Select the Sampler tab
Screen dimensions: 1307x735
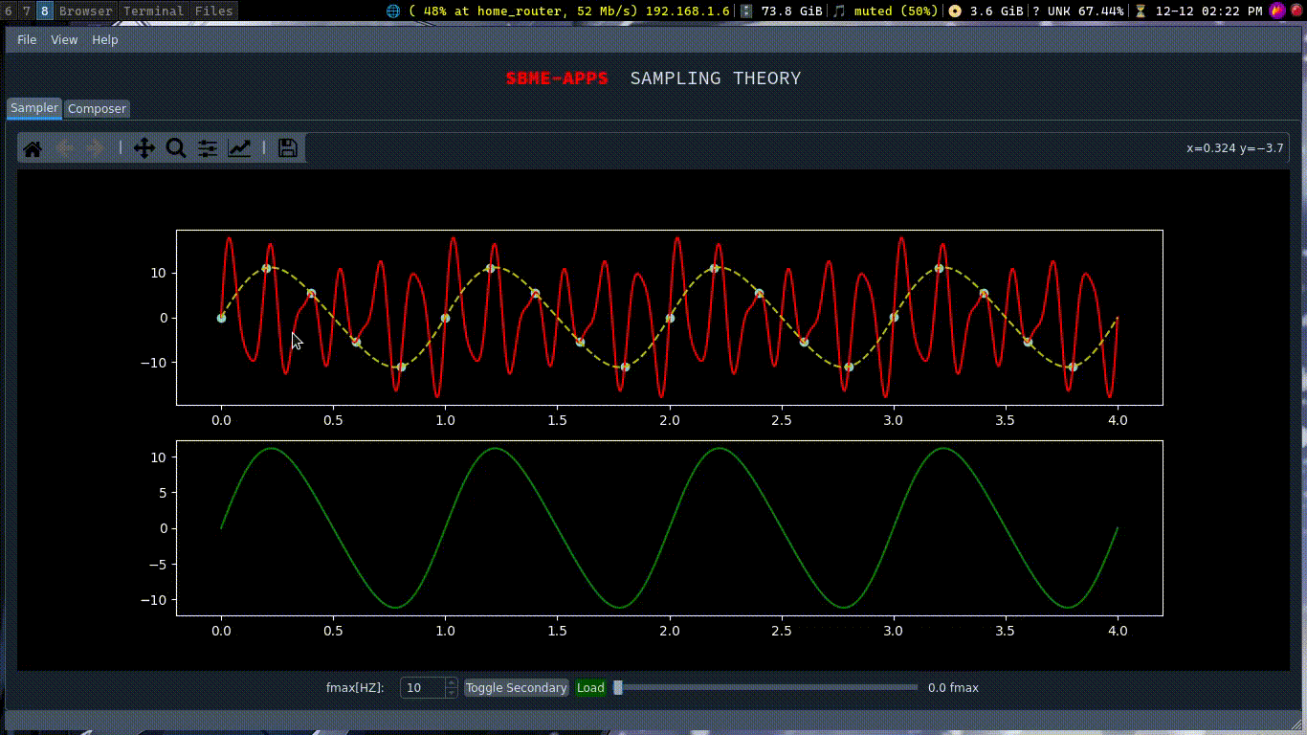click(x=34, y=108)
